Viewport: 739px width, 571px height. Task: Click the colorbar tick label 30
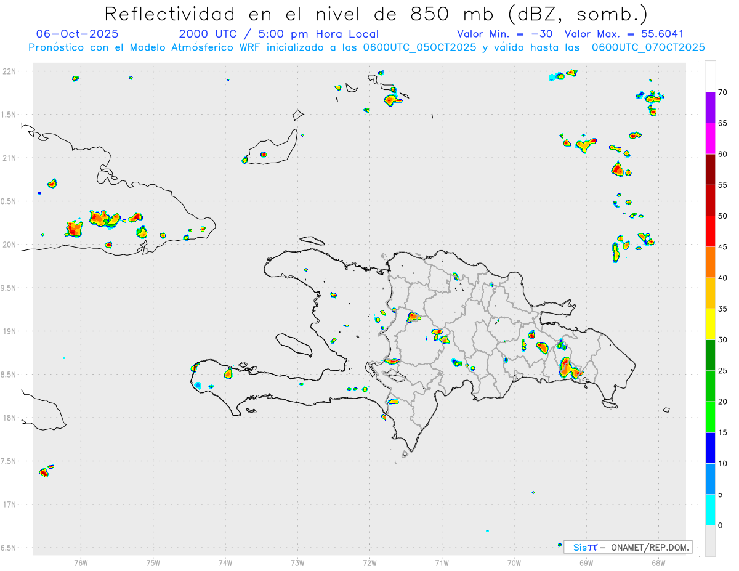pos(723,340)
